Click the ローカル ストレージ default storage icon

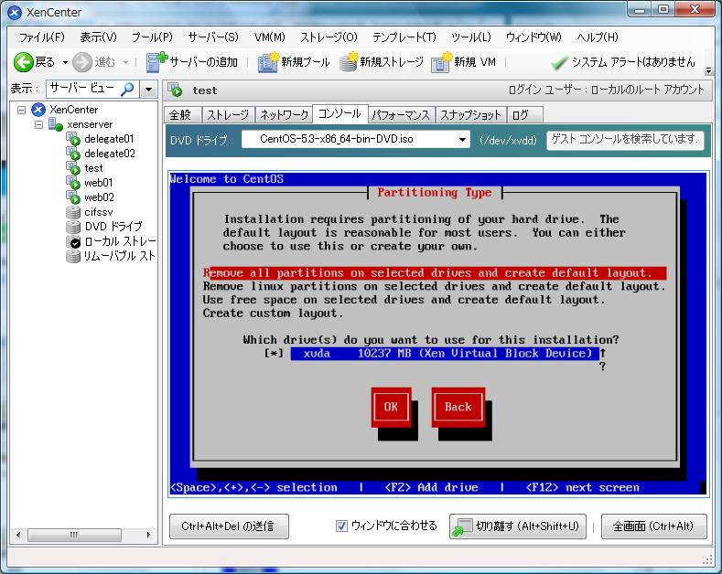73,241
